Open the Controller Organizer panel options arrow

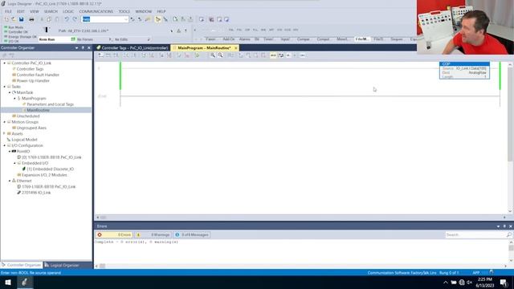point(77,48)
